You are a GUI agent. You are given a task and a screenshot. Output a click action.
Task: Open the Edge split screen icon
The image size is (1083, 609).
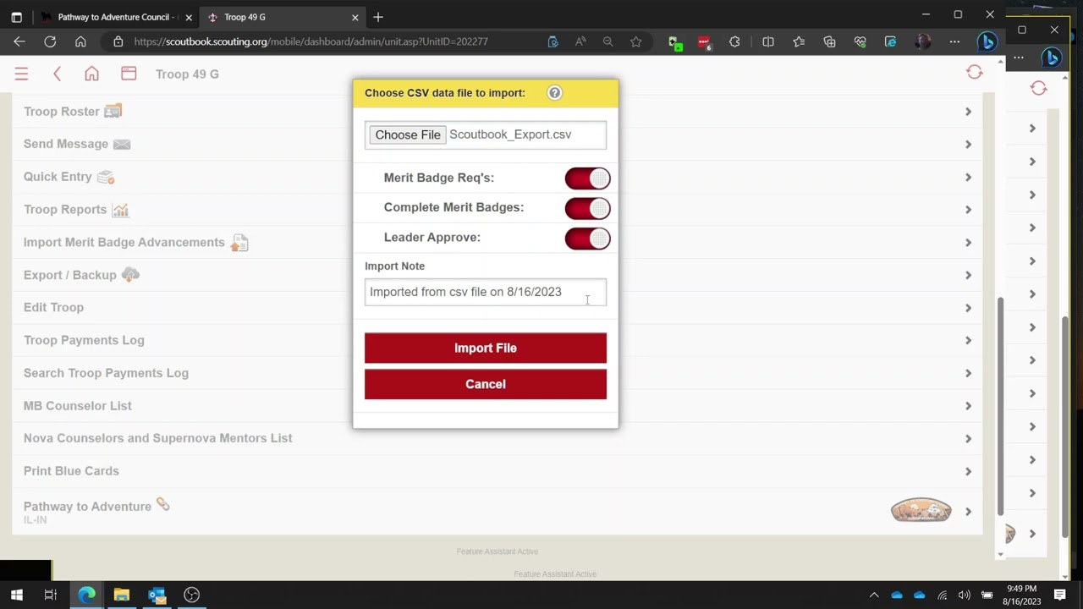tap(768, 41)
